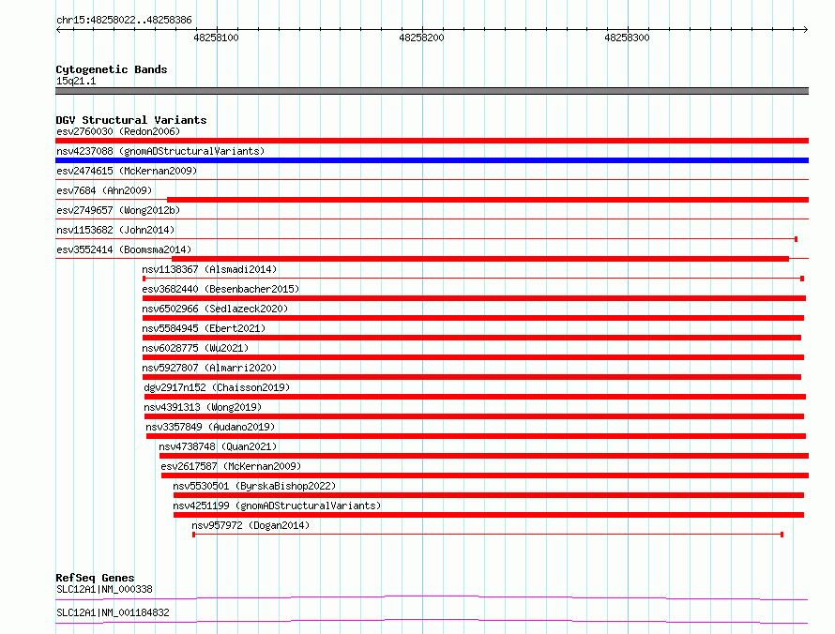The width and height of the screenshot is (835, 634).
Task: Click the 15q21.1 band label
Action: (x=76, y=81)
